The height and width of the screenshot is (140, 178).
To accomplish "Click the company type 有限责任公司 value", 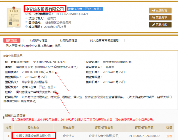I will point(47,67).
